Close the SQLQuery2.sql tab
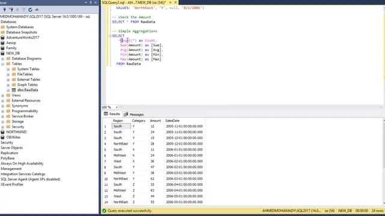Screen dimensions: 385x216 coord(176,2)
